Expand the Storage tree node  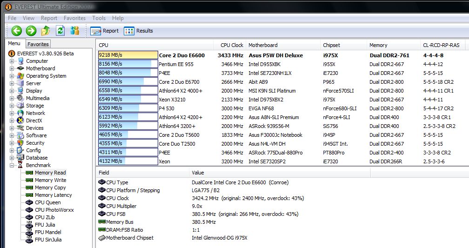(12, 106)
